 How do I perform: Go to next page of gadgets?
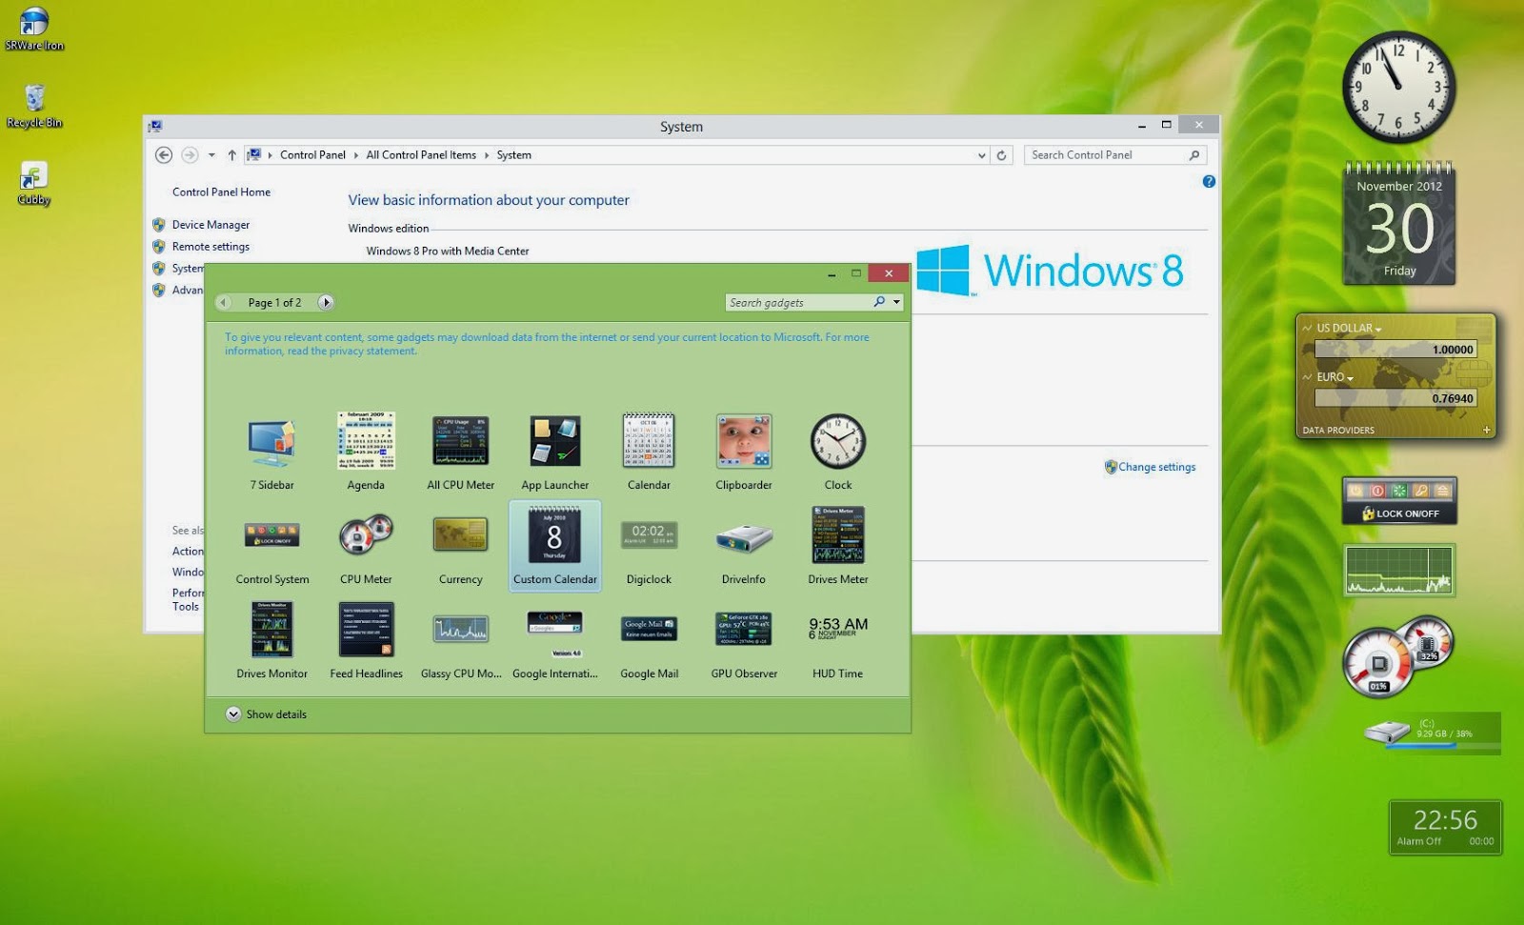(x=326, y=303)
